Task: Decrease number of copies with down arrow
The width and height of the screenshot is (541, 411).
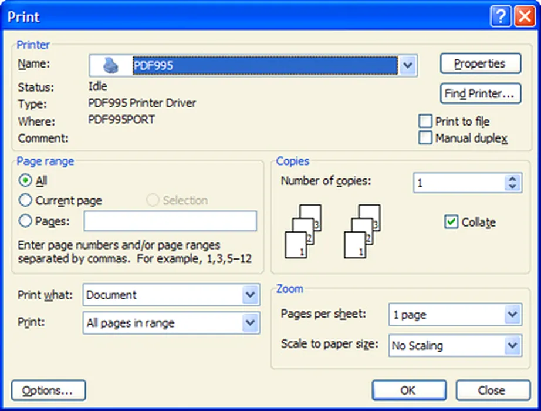Action: (x=513, y=187)
